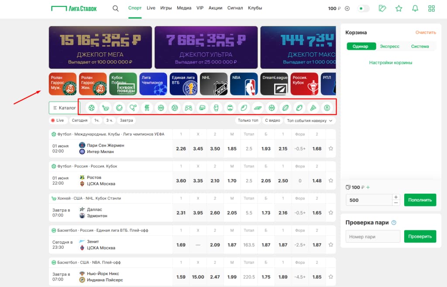Click the Лига Ставок logo
The width and height of the screenshot is (447, 287).
point(74,9)
